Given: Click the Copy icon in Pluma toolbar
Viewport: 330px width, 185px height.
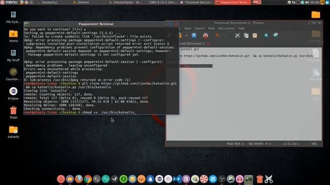Looking at the screenshot, I should pos(246,35).
